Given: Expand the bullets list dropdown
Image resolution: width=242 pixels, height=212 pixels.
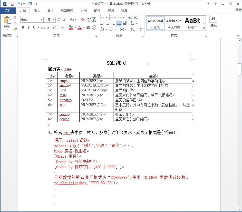Looking at the screenshot, I should tap(106, 18).
